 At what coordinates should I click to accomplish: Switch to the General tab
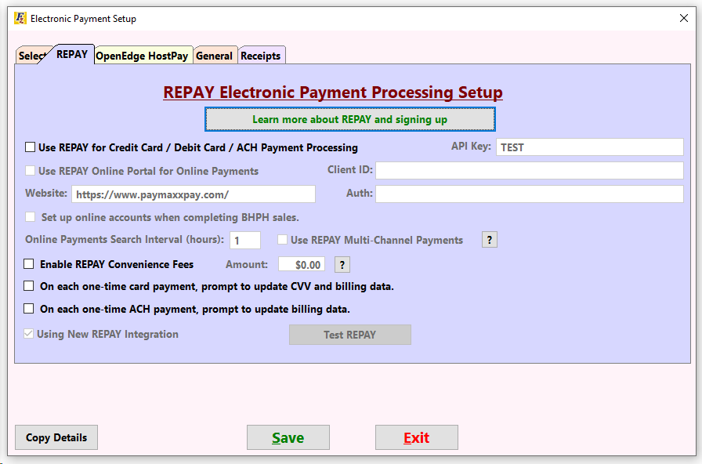pyautogui.click(x=215, y=56)
